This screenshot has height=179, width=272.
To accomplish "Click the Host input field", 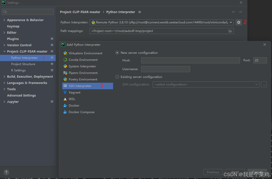I will pyautogui.click(x=191, y=60).
